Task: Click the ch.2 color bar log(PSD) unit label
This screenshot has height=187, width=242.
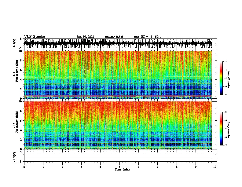Action: click(x=229, y=130)
